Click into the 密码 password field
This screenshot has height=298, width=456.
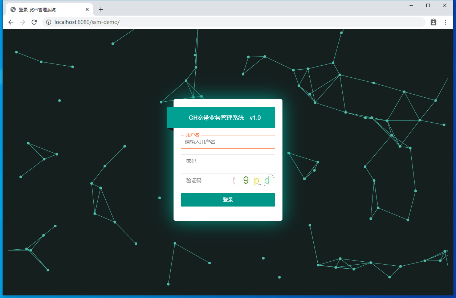[x=228, y=161]
